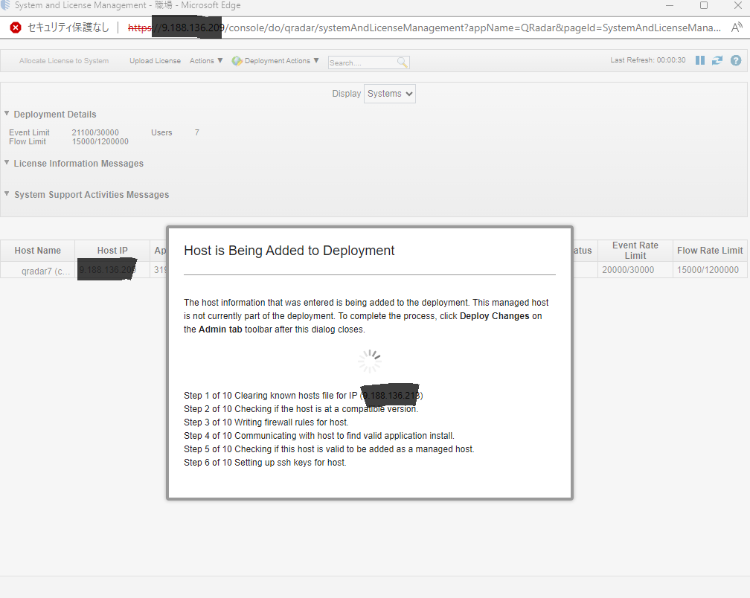Click the Edge window app icon
Image resolution: width=750 pixels, height=598 pixels.
click(x=5, y=4)
